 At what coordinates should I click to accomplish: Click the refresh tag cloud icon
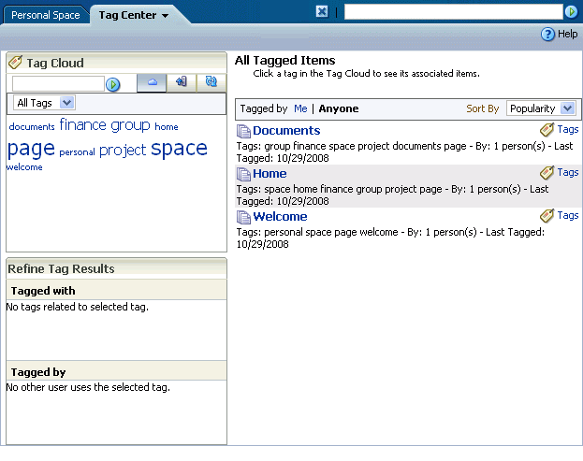point(211,82)
